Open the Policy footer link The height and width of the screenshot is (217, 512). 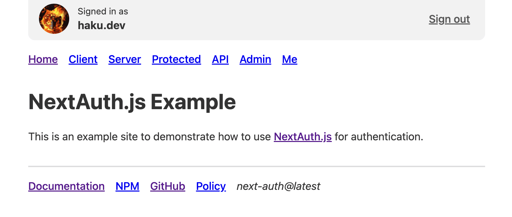point(211,186)
